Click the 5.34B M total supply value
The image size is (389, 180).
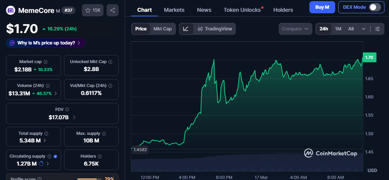click(30, 141)
